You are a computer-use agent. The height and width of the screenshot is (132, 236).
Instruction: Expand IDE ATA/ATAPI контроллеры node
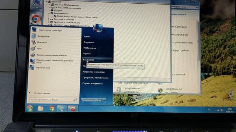pyautogui.click(x=49, y=7)
